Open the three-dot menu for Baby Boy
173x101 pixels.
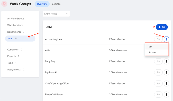pos(166,61)
